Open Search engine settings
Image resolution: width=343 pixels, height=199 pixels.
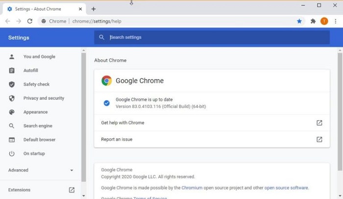37,126
